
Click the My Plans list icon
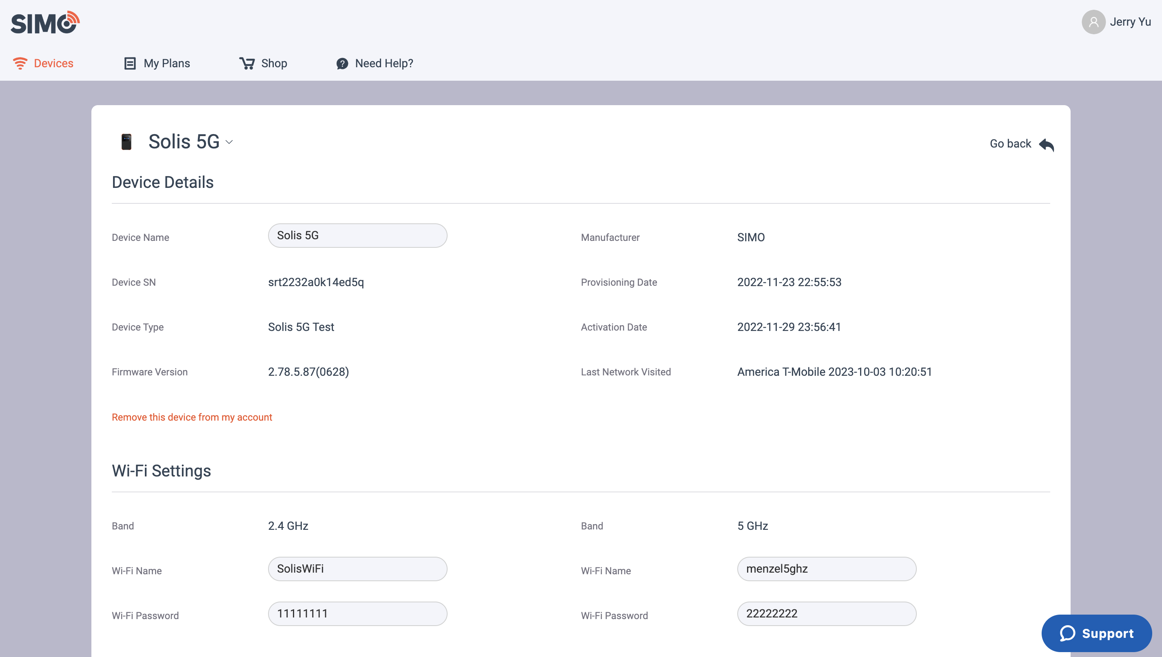coord(130,63)
